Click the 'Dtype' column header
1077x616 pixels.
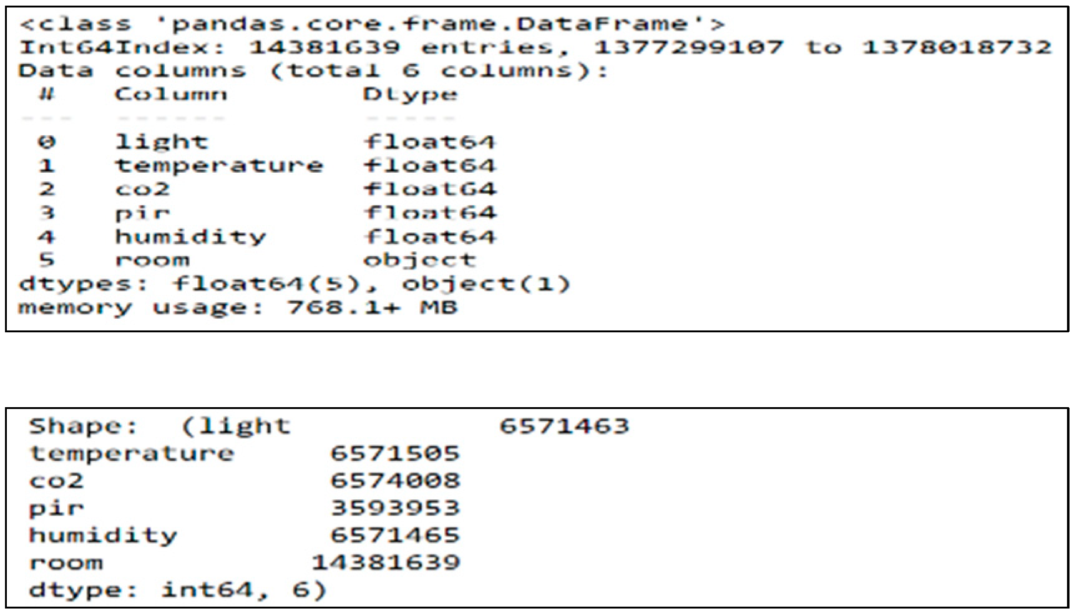point(410,95)
